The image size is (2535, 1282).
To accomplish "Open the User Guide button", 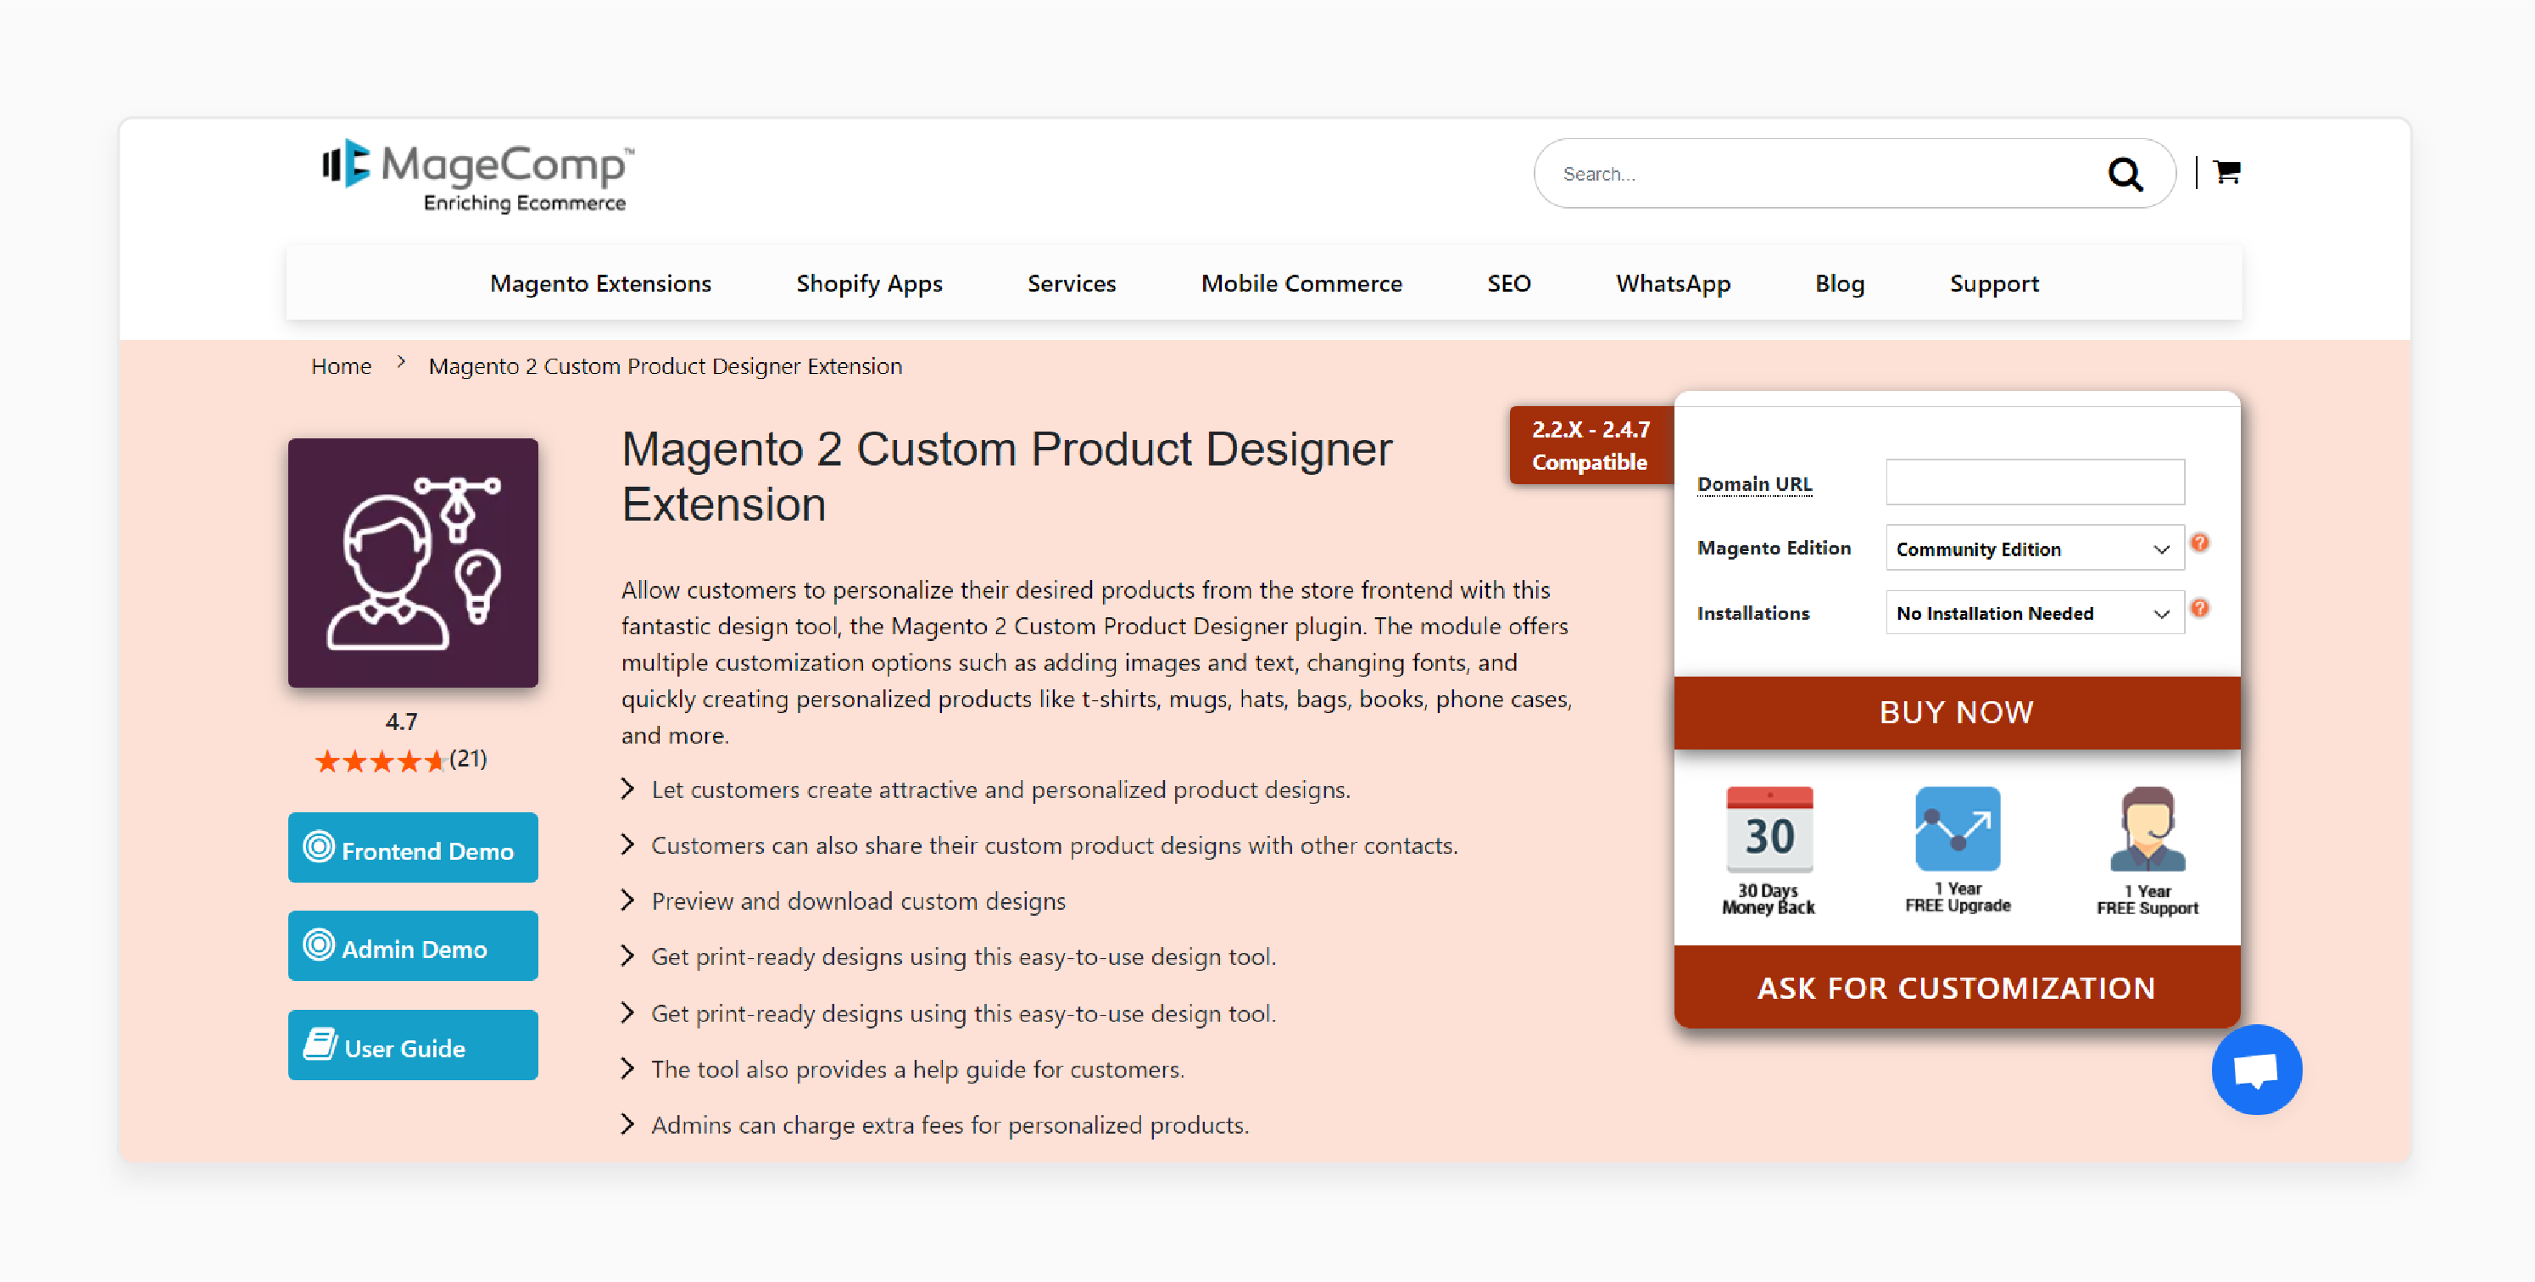I will pyautogui.click(x=412, y=1046).
